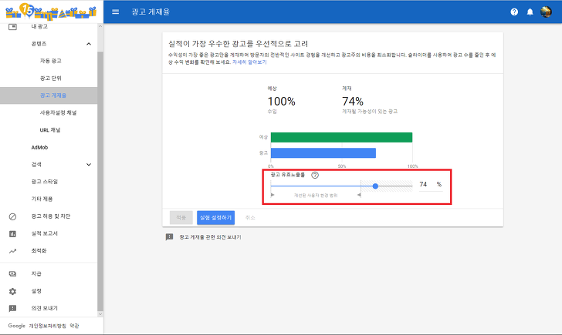Open 개인정보처리방침 footer link
This screenshot has height=335, width=562.
click(48, 326)
